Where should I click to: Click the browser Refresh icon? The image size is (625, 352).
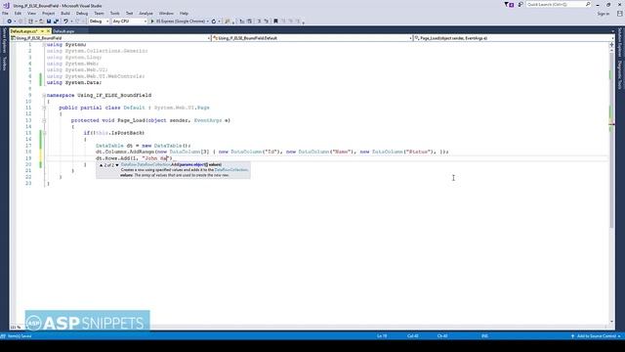[x=214, y=22]
